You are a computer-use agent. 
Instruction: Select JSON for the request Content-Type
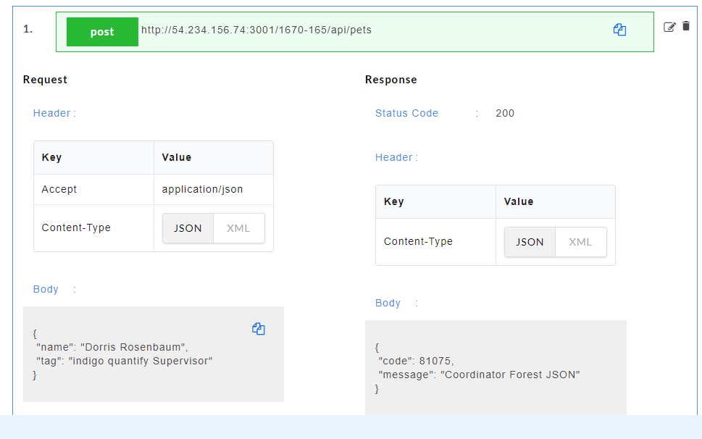point(188,227)
